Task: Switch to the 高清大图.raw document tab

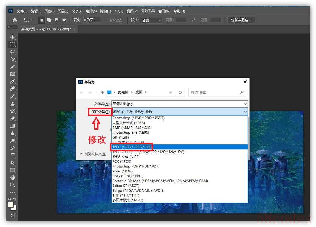Action: pos(46,29)
